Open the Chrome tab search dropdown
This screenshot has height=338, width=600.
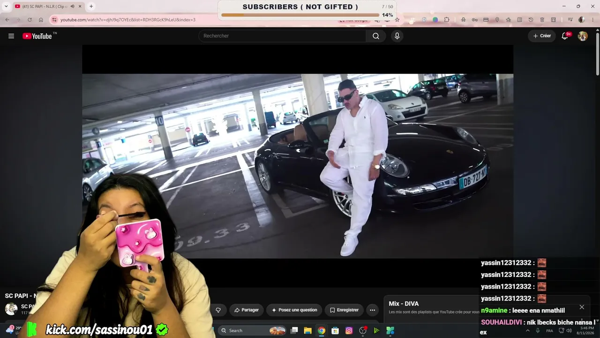point(6,6)
